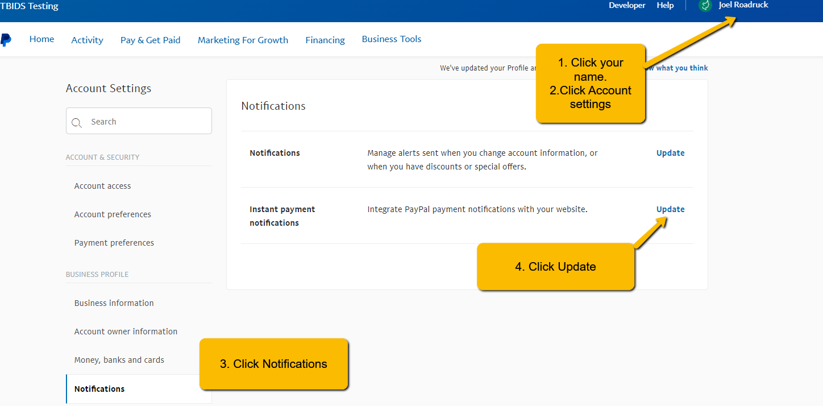Click the green profile avatar icon
The image size is (823, 406).
[705, 5]
